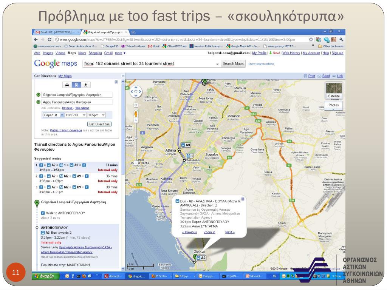Click the browser forward arrow
Screen dimensions: 387x290
click(42, 39)
